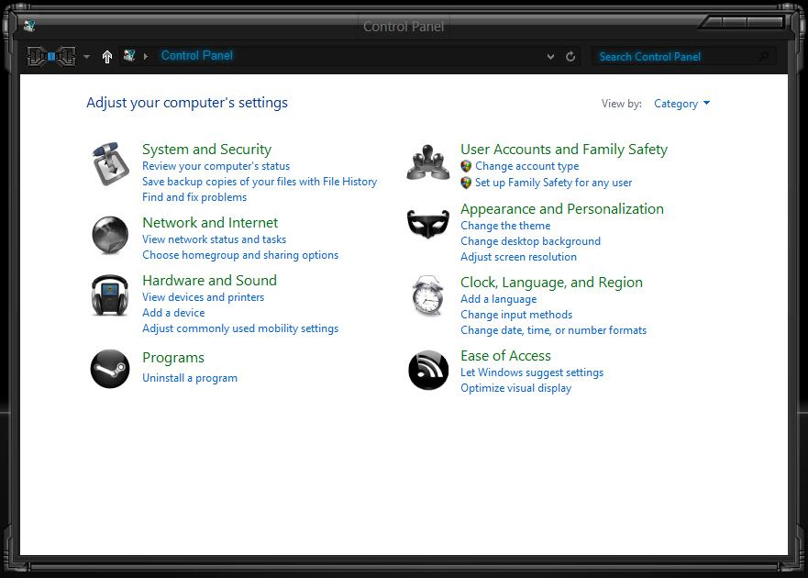The image size is (808, 578).
Task: Click the Control Panel icon in address bar
Action: tap(129, 55)
